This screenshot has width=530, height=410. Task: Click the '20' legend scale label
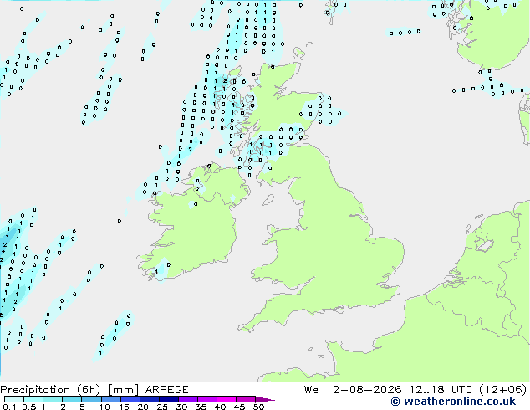[143, 407]
